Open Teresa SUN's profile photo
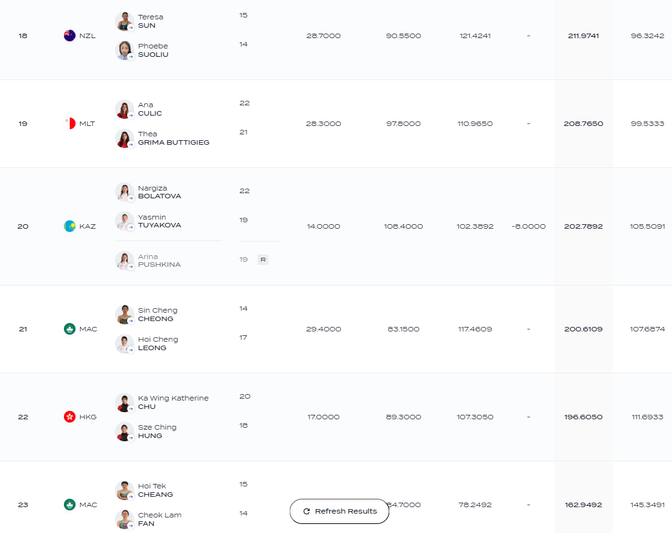672x533 pixels. [125, 21]
